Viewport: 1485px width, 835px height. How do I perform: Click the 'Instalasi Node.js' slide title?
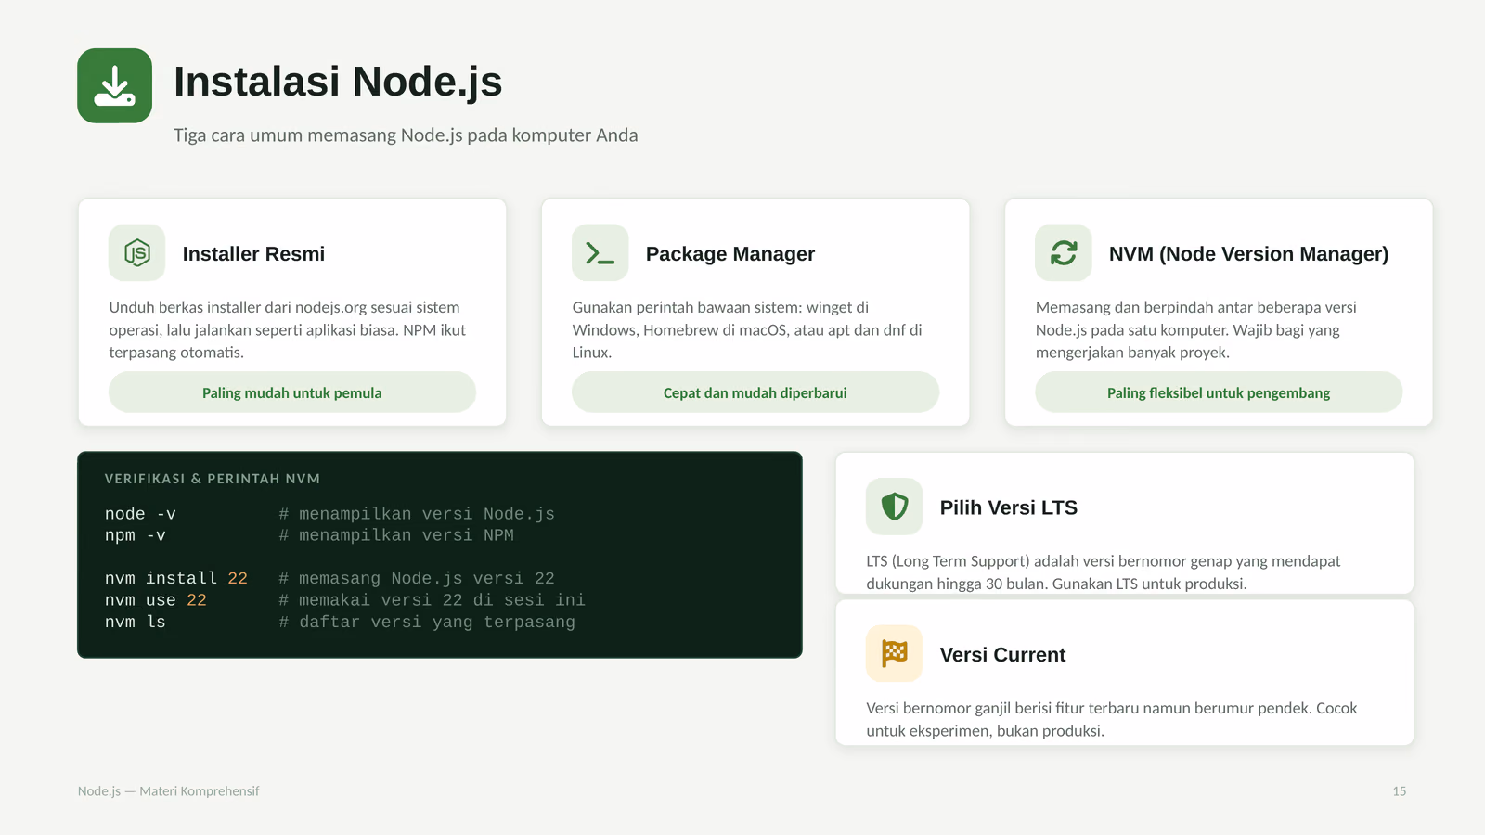[x=338, y=82]
